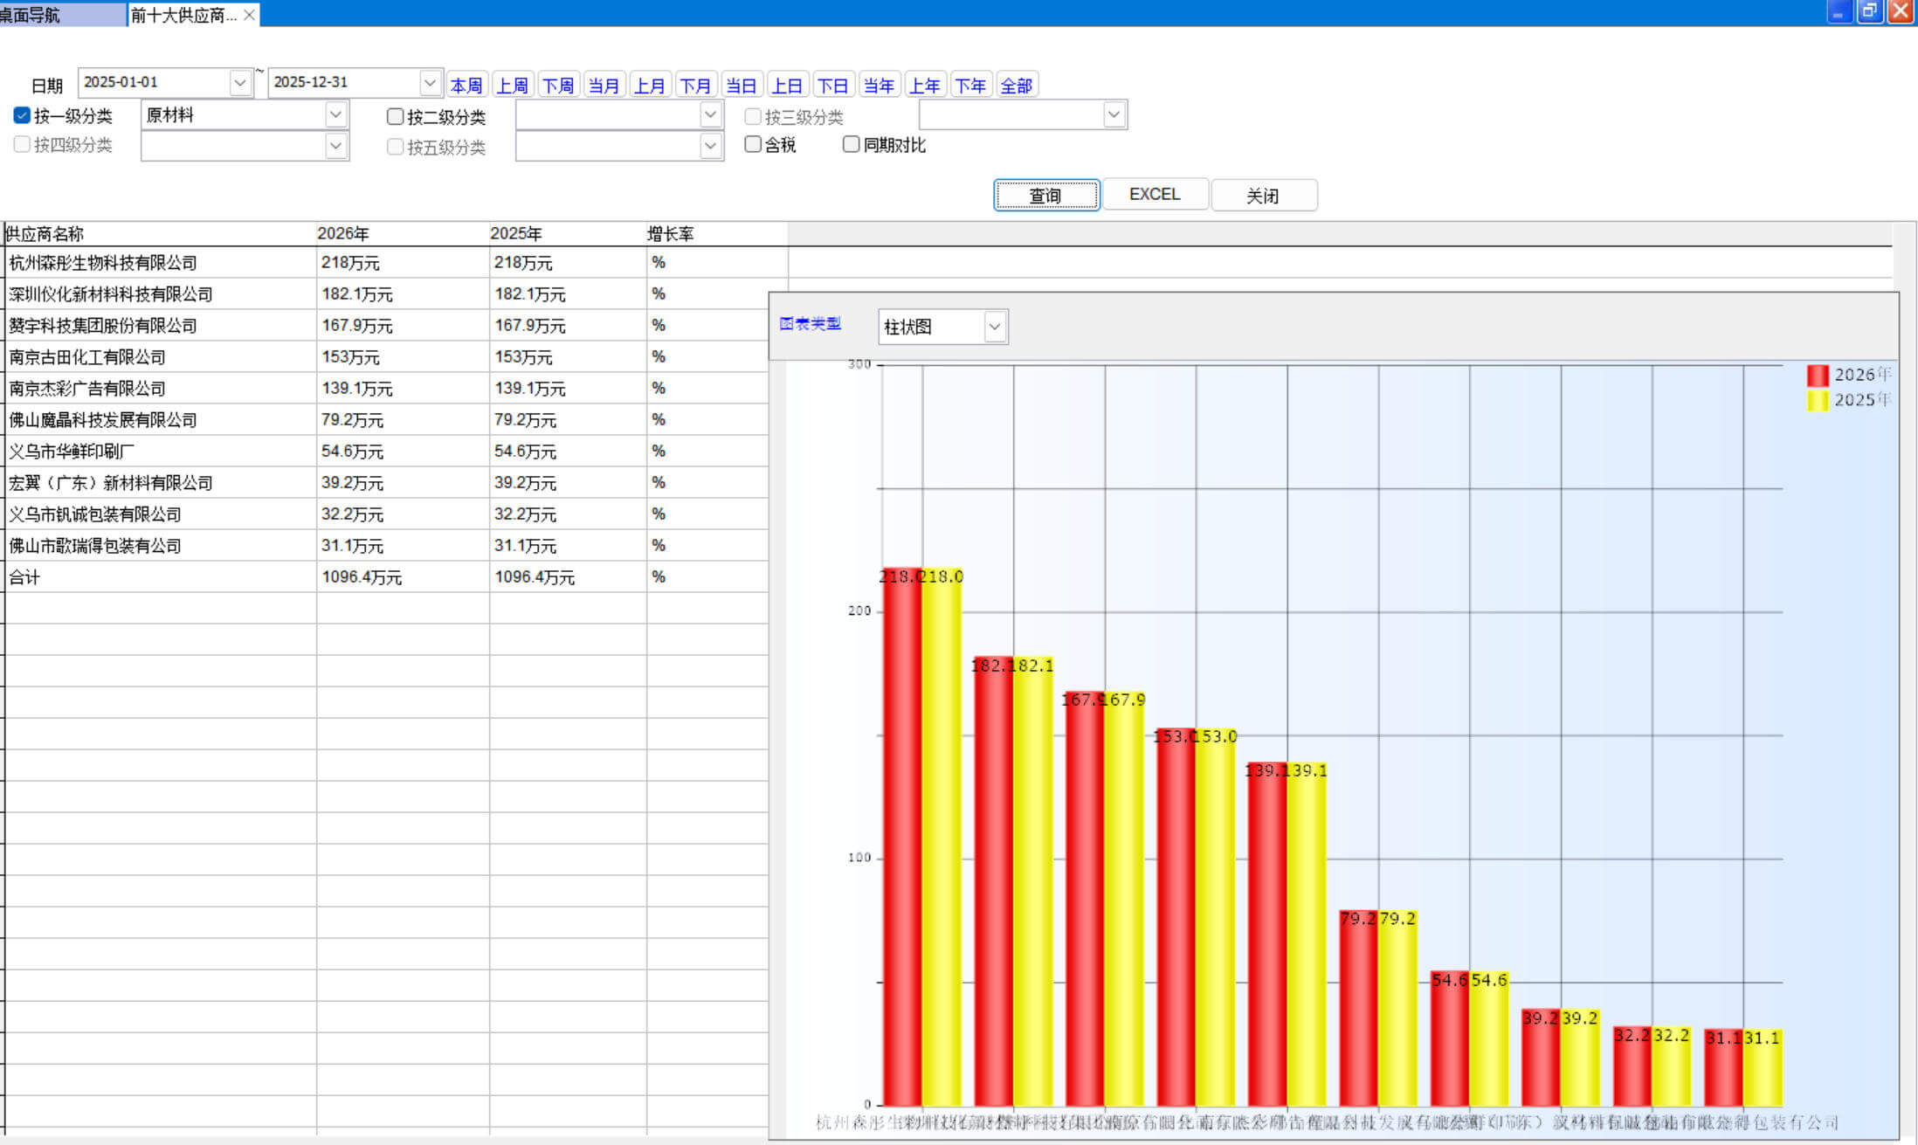Viewport: 1918px width, 1145px height.
Task: Open end date 2025-12-31 dropdown
Action: pyautogui.click(x=430, y=83)
